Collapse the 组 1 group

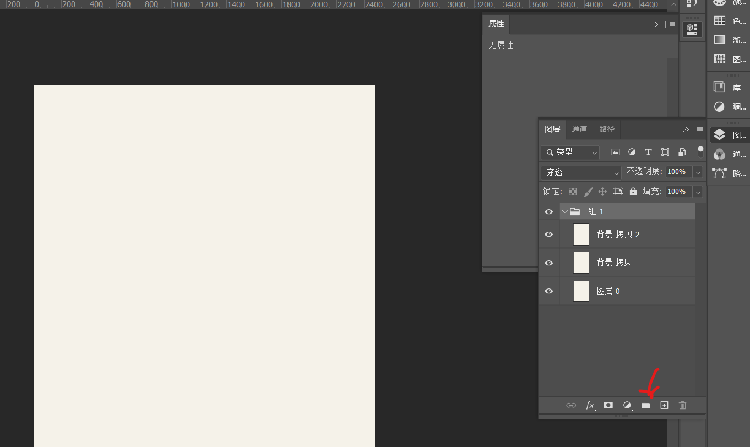[x=564, y=211]
